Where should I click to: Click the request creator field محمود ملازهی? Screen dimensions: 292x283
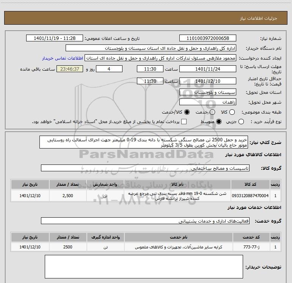tap(160, 58)
